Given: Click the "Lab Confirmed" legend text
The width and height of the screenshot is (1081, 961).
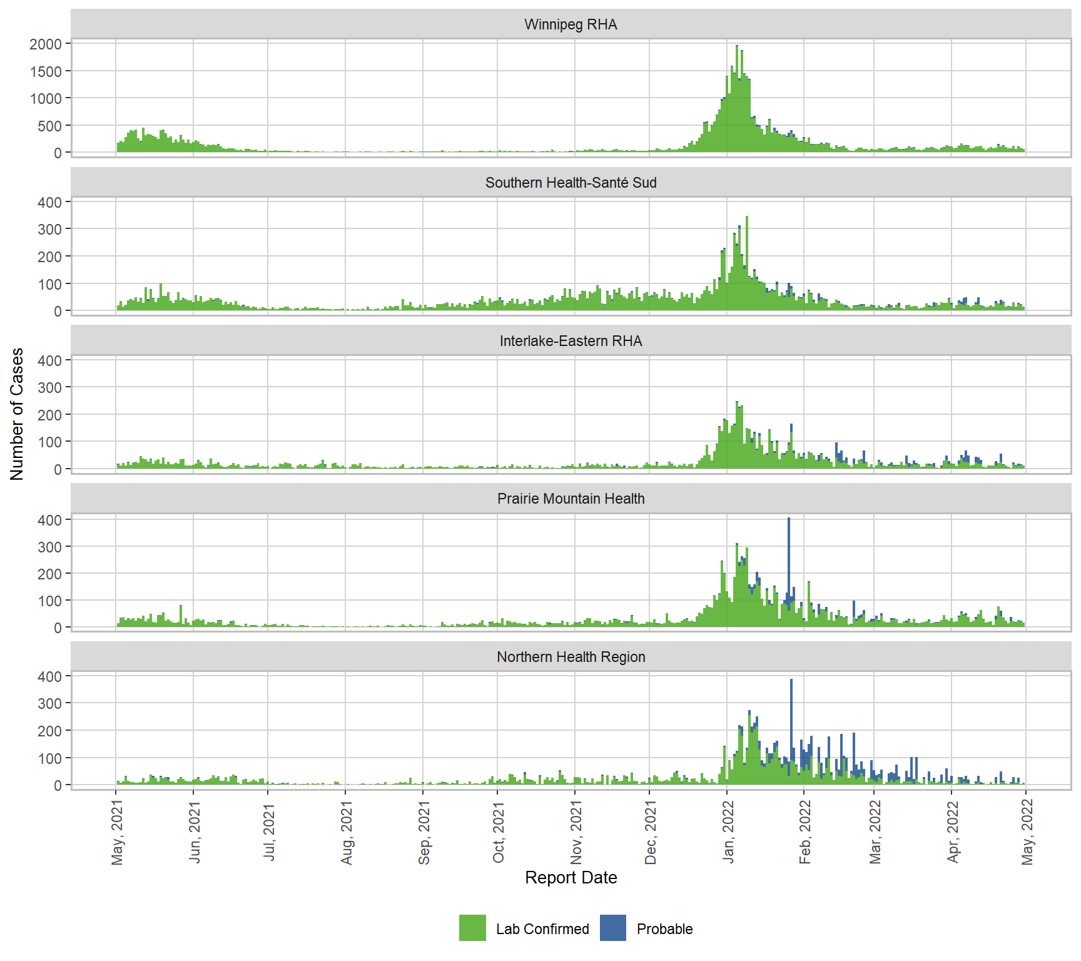Looking at the screenshot, I should pyautogui.click(x=542, y=929).
